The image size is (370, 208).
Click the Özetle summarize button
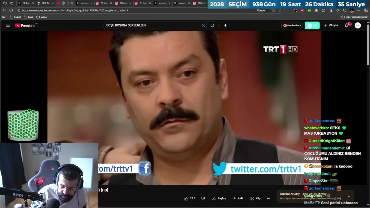(261, 10)
